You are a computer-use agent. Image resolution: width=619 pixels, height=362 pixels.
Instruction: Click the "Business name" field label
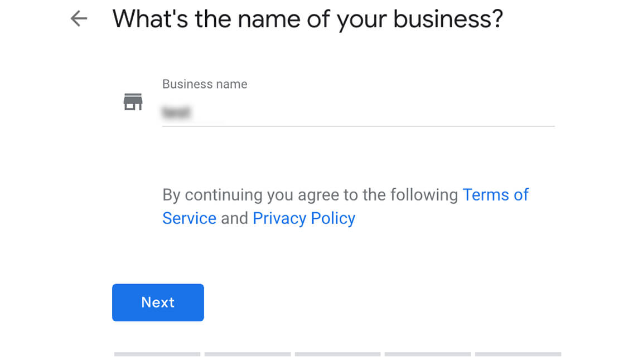click(205, 84)
